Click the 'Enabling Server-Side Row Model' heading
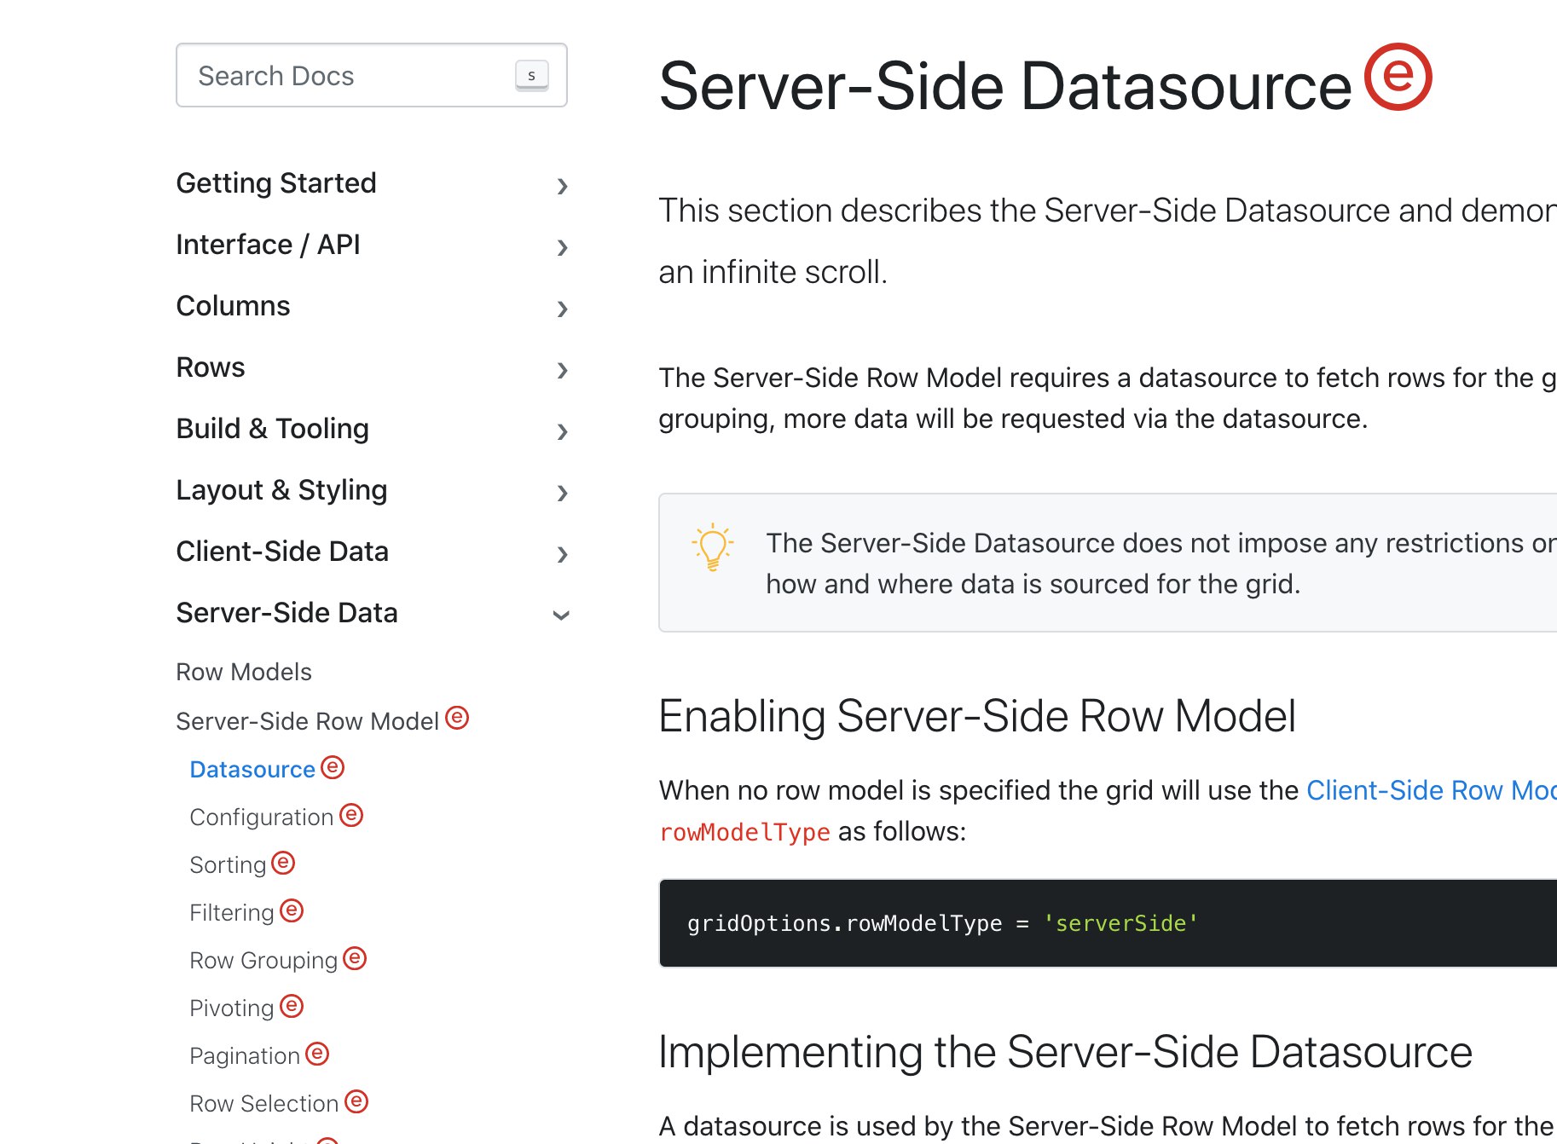 [977, 716]
